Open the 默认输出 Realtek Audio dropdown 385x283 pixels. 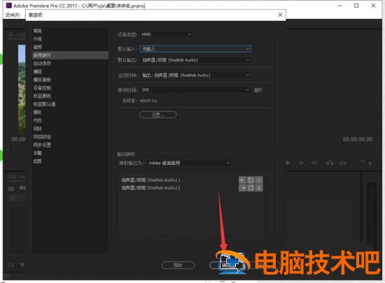(x=195, y=60)
